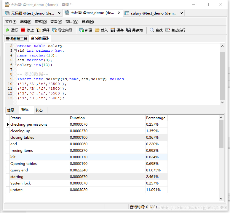Screen dimensions: 230x213
Task: Click the Status column header
Action: (39, 118)
